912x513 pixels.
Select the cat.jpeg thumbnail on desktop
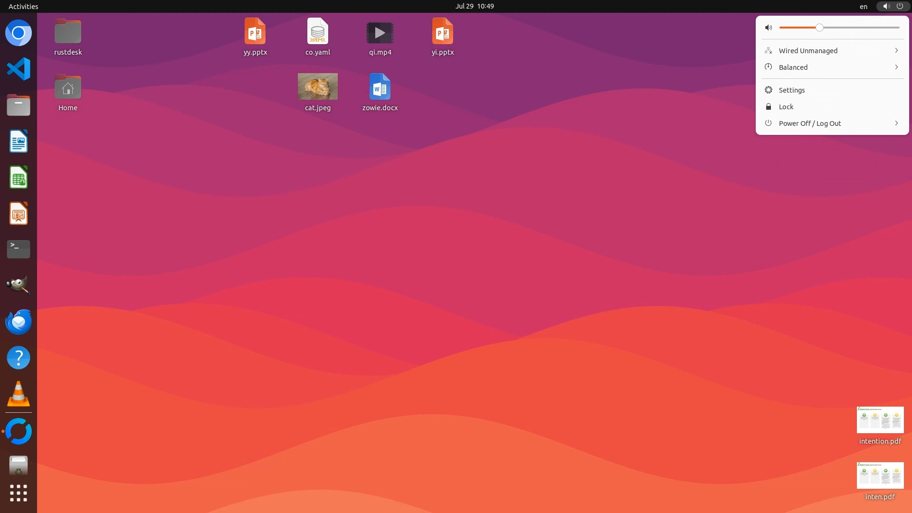coord(317,86)
